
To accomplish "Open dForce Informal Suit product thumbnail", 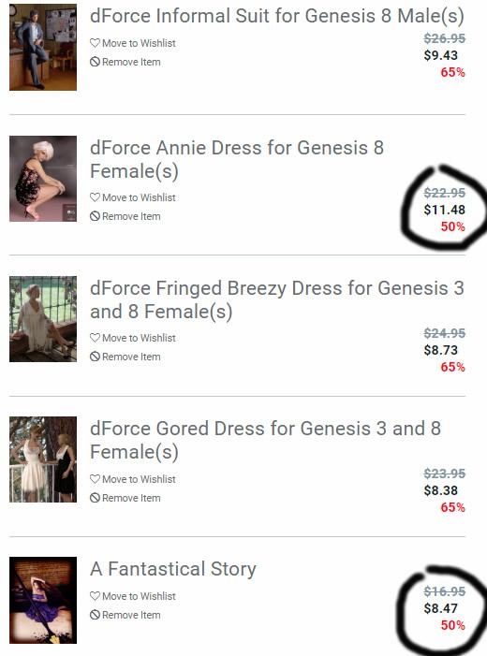I will 43,48.
